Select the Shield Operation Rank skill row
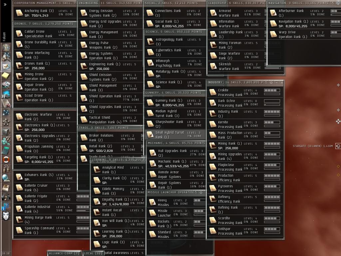The height and width of the screenshot is (256, 341). click(110, 98)
